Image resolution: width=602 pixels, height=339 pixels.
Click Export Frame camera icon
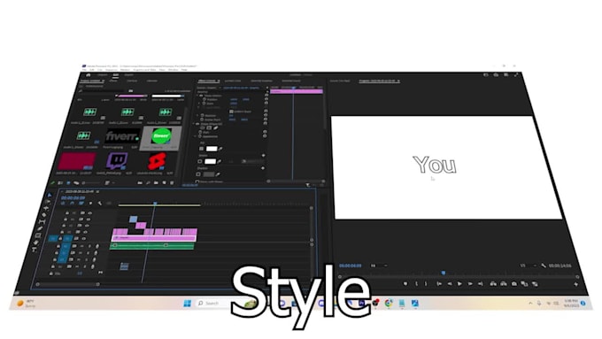pyautogui.click(x=514, y=284)
